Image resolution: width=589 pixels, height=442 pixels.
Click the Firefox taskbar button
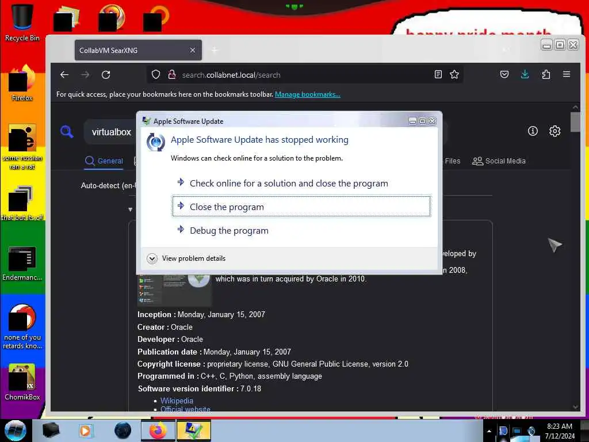(x=158, y=430)
